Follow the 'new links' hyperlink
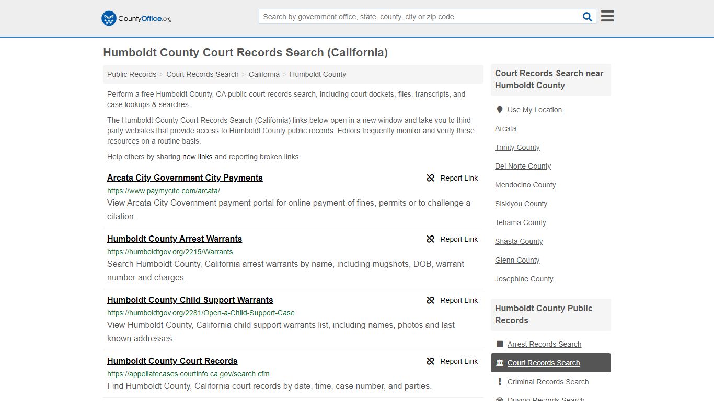Screen dimensions: 714x401 tap(197, 157)
